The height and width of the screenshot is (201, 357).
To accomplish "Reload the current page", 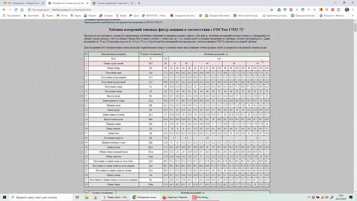I will [16, 10].
